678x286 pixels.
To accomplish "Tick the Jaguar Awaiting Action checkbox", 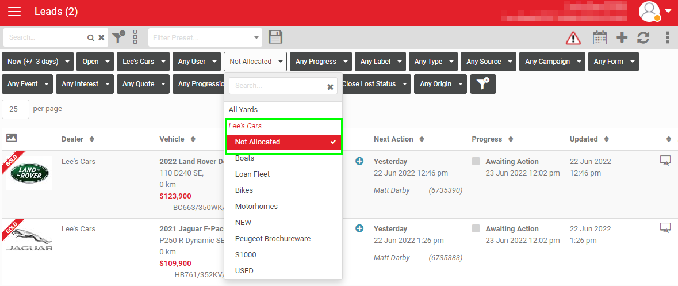I will [x=476, y=228].
